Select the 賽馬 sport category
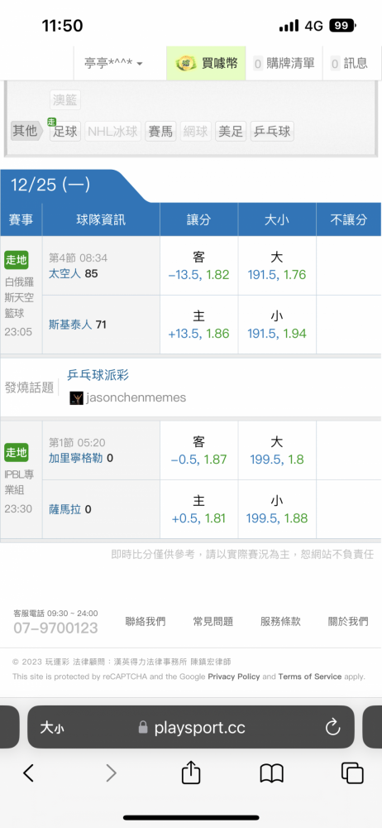The height and width of the screenshot is (828, 382). click(160, 131)
